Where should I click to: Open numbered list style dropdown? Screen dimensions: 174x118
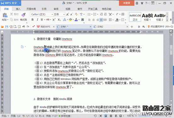click(x=98, y=14)
